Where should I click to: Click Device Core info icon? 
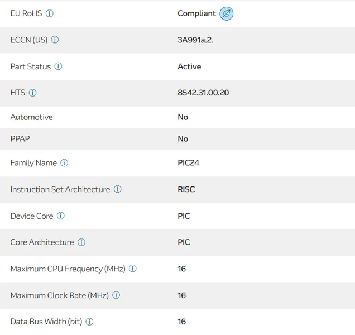(61, 216)
